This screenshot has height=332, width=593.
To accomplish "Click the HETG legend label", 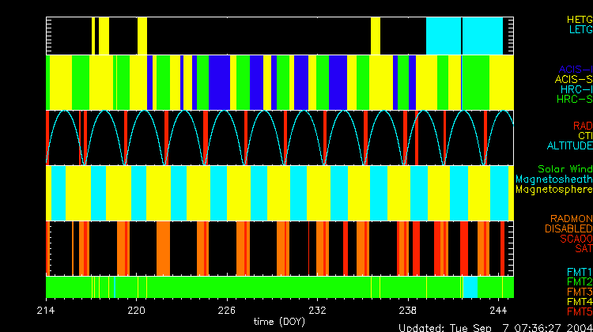I will tap(579, 19).
